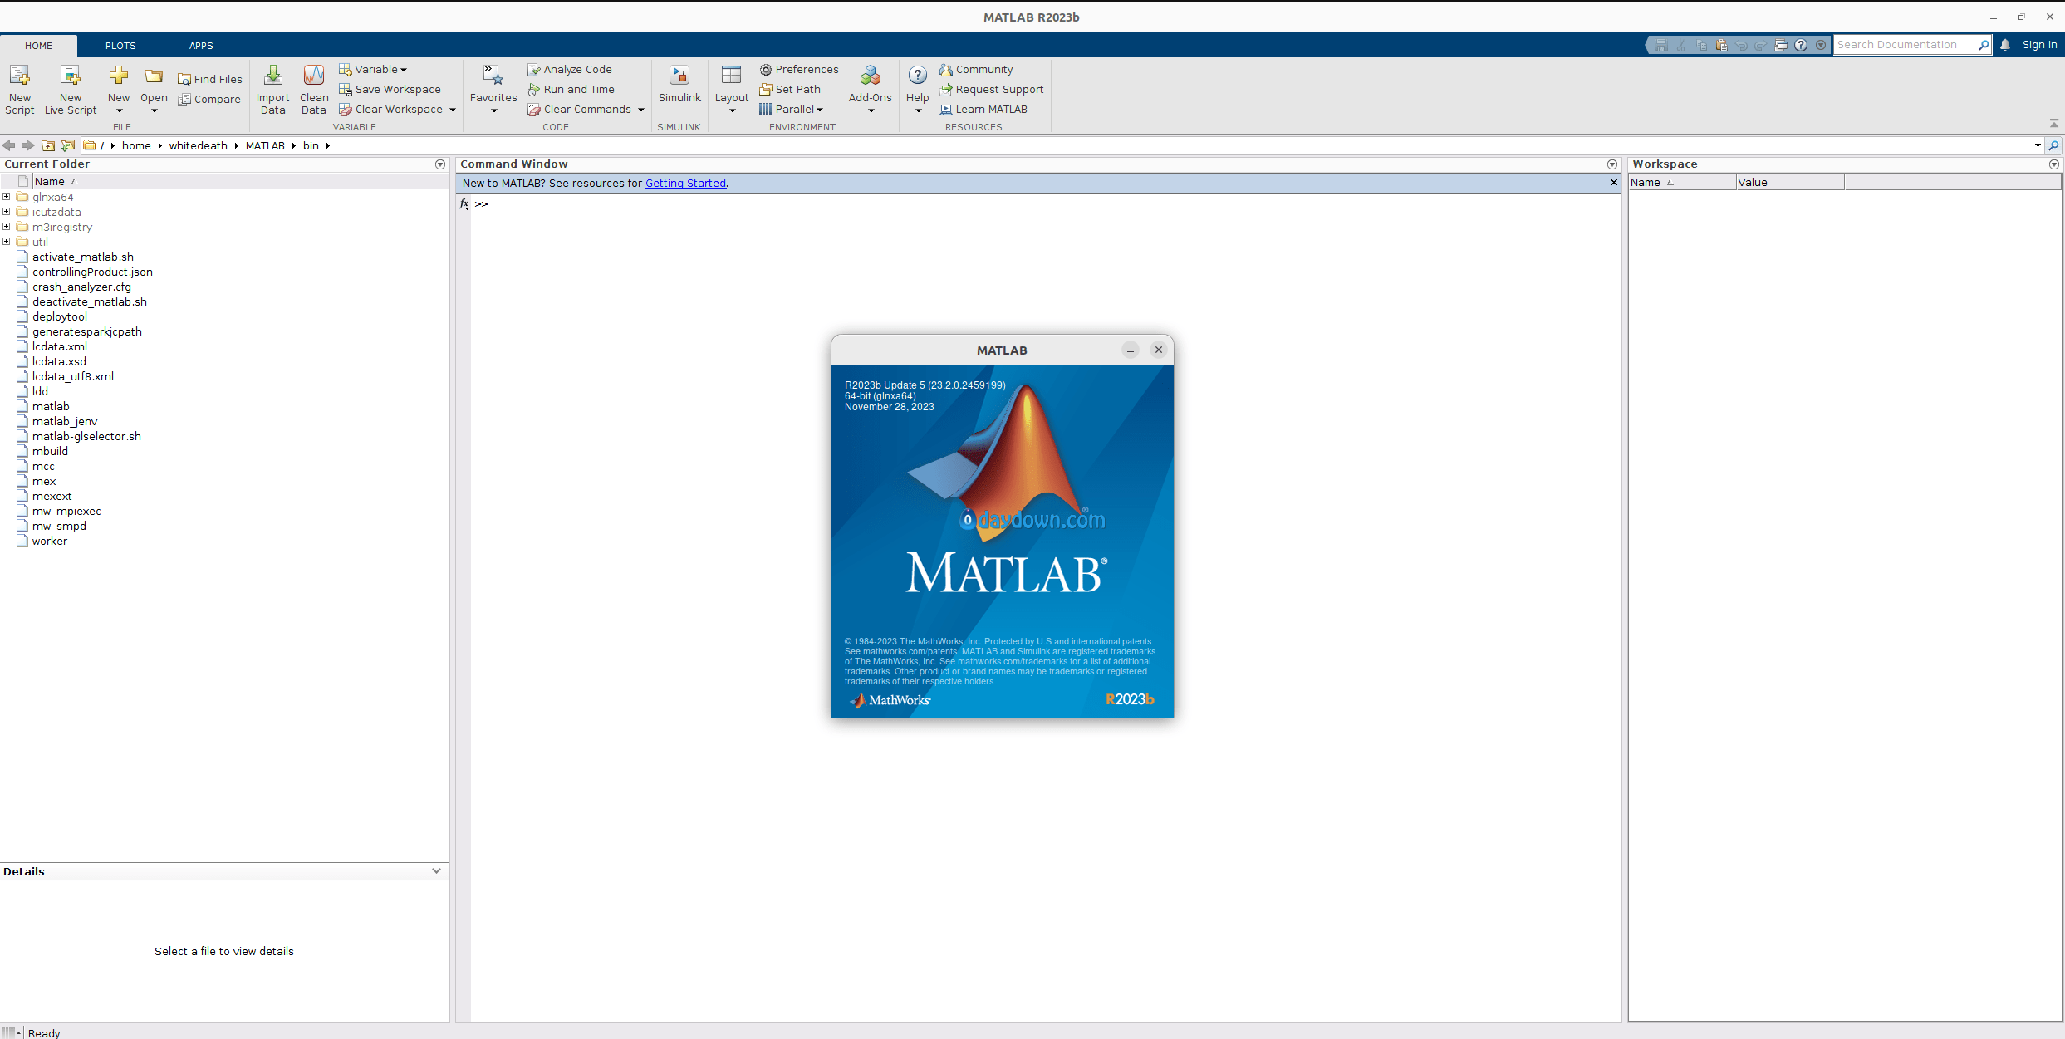This screenshot has height=1039, width=2065.
Task: Switch to the PLOTS tab
Action: coord(120,46)
